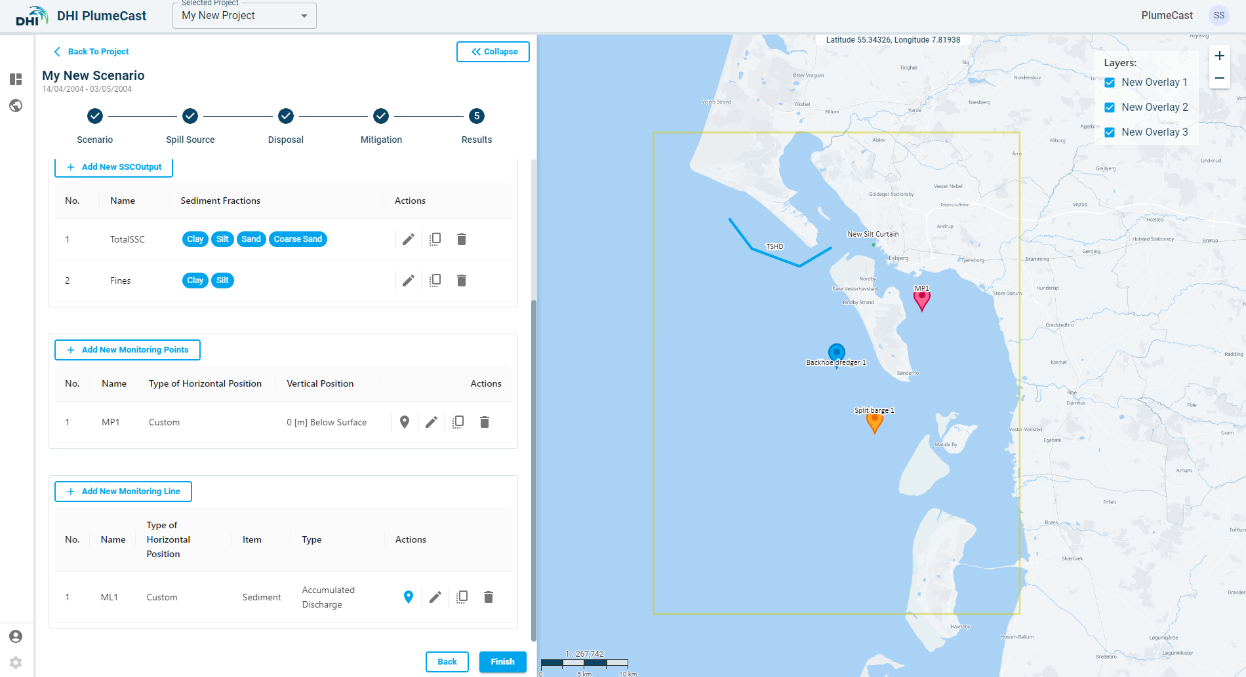Add a new monitoring point
Viewport: 1246px width, 677px height.
click(127, 350)
